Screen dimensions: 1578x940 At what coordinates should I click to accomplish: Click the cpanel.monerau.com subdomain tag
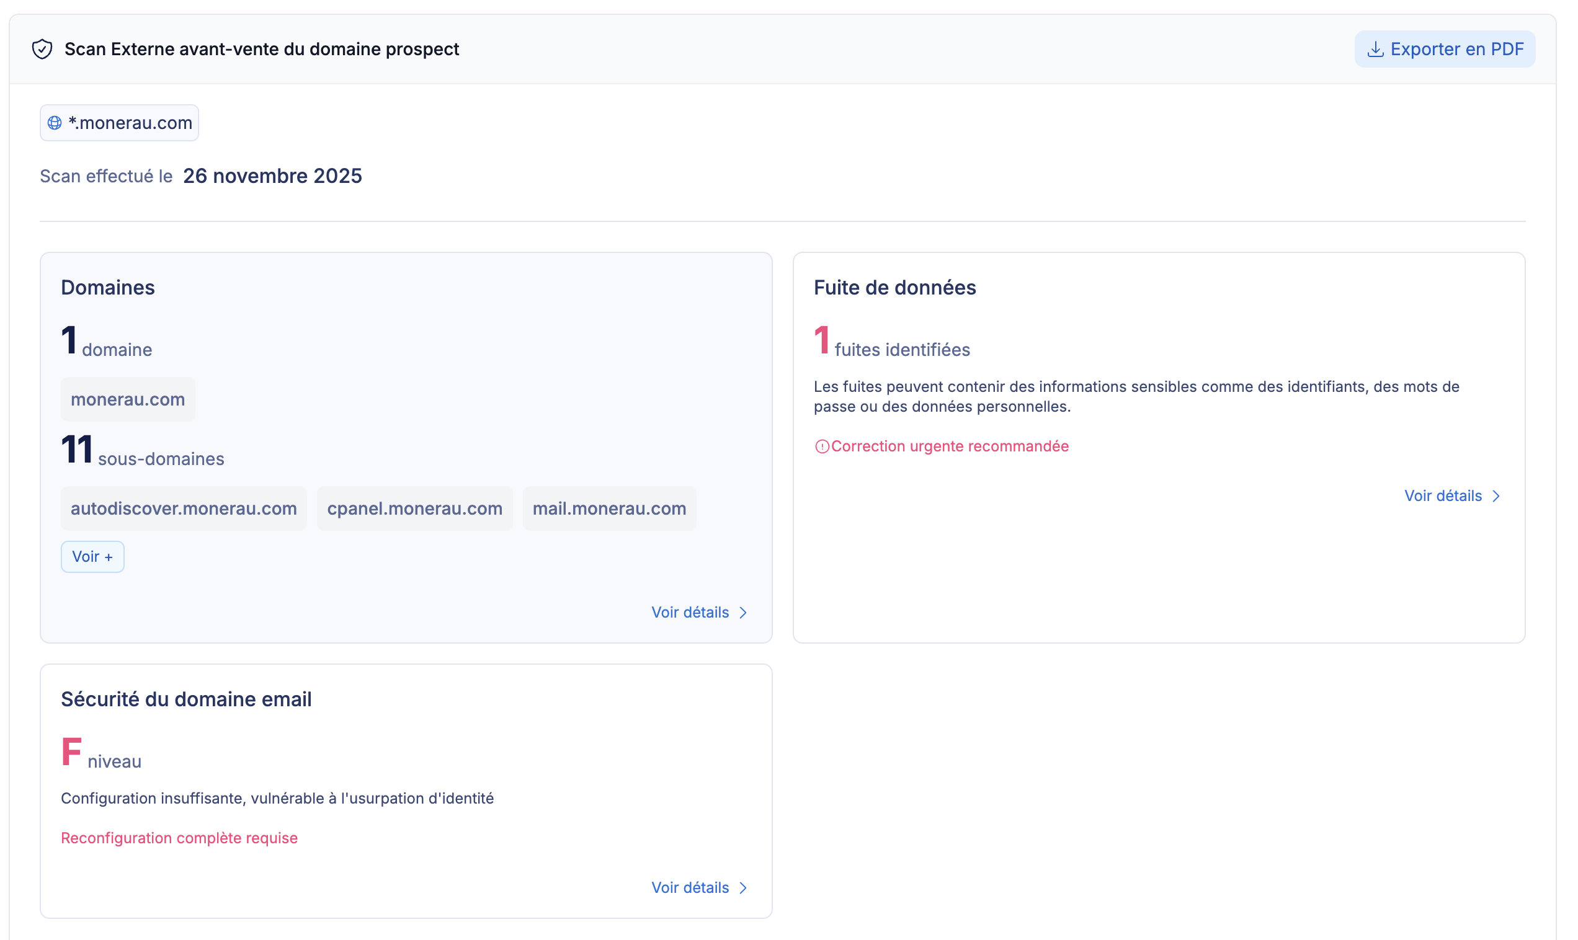coord(414,508)
